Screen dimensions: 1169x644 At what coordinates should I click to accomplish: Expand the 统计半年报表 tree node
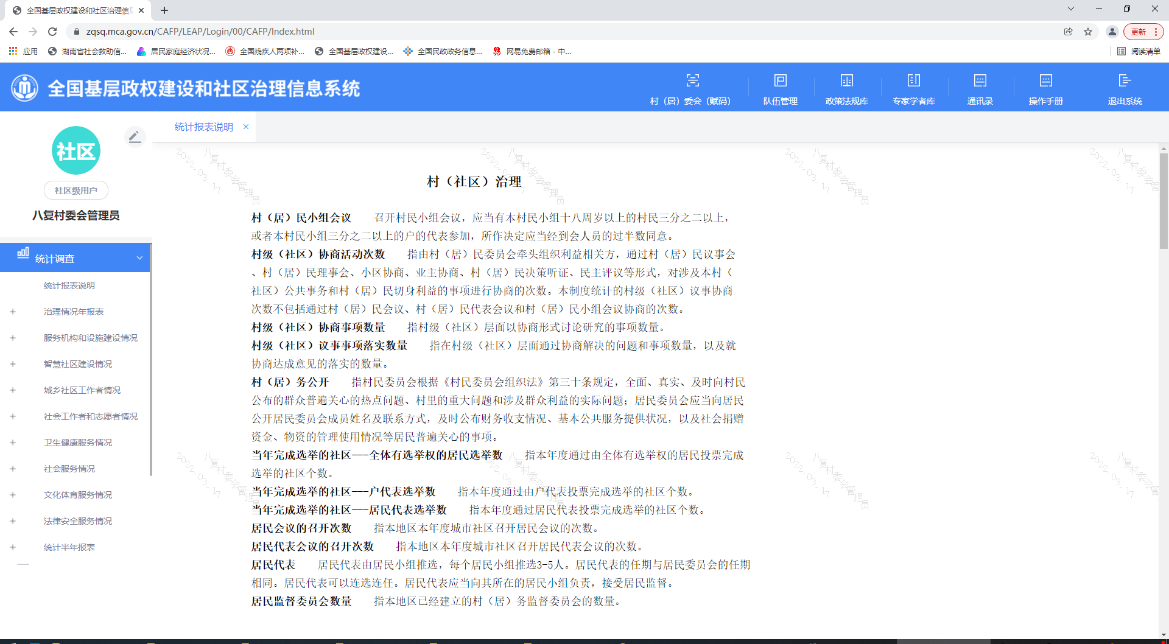point(13,547)
